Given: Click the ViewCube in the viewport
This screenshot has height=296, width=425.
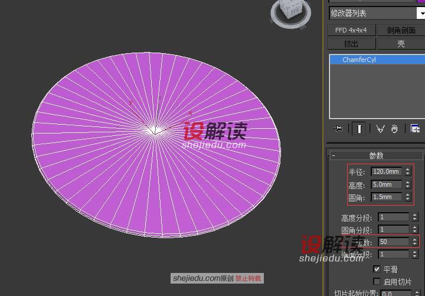Looking at the screenshot, I should click(x=291, y=12).
